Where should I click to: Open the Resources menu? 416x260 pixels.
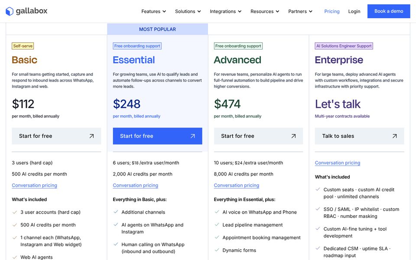(x=265, y=11)
